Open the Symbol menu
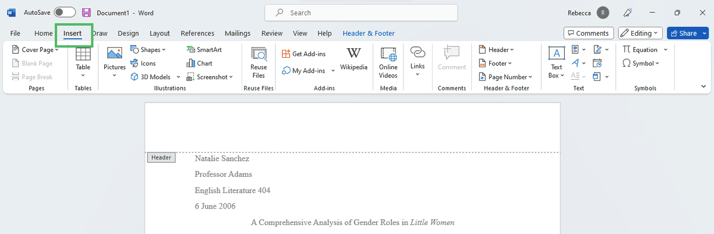Screen dimensions: 714x234 click(641, 63)
